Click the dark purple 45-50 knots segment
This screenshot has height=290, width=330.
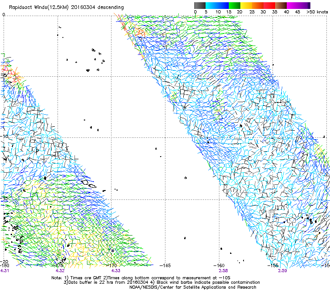click(304, 5)
